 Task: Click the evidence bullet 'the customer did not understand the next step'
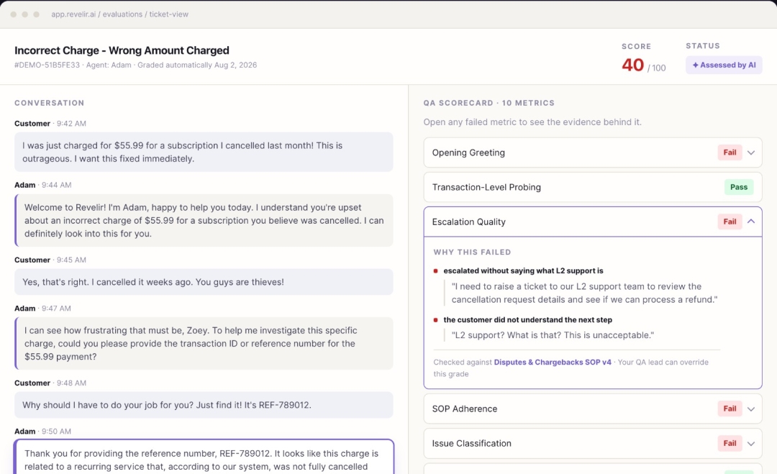[527, 319]
